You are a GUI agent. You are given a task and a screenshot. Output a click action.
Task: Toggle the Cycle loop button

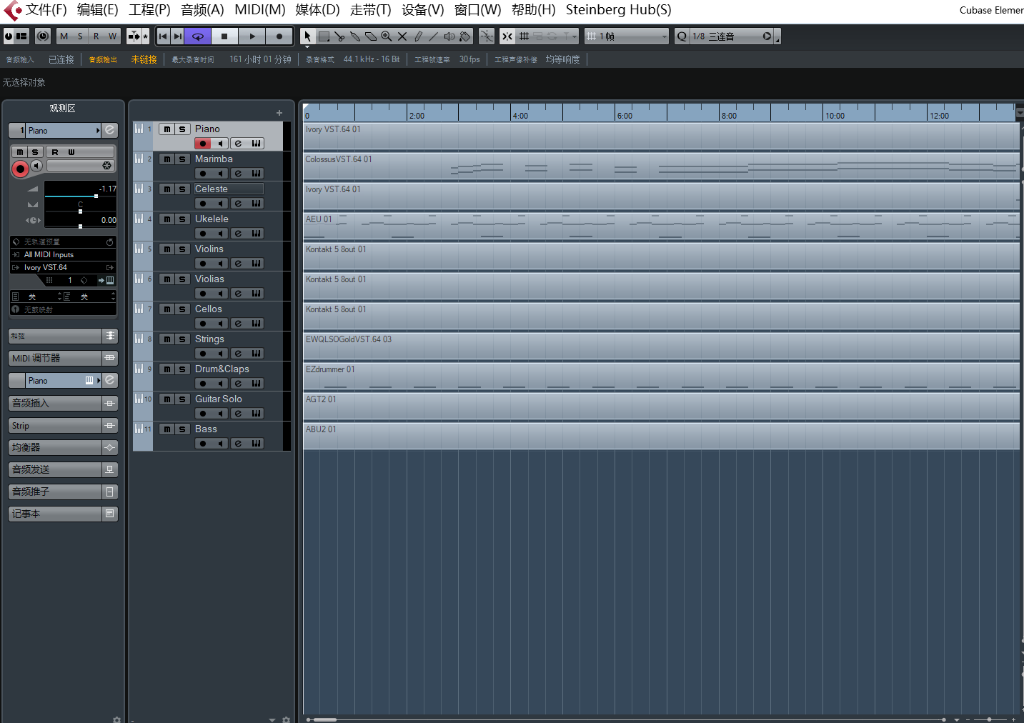(198, 36)
